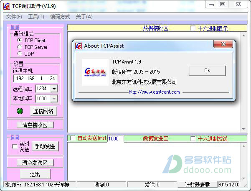
Task: Click the 发送:0 status counter
Action: (x=152, y=185)
